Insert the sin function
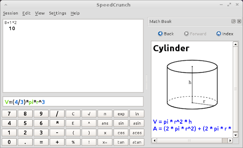The image size is (243, 148). click(x=121, y=123)
